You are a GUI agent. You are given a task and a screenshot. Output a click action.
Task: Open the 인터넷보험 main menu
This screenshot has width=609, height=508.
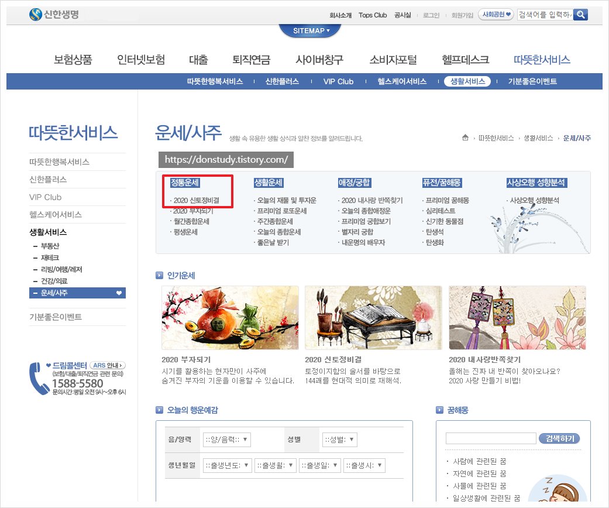[x=142, y=60]
